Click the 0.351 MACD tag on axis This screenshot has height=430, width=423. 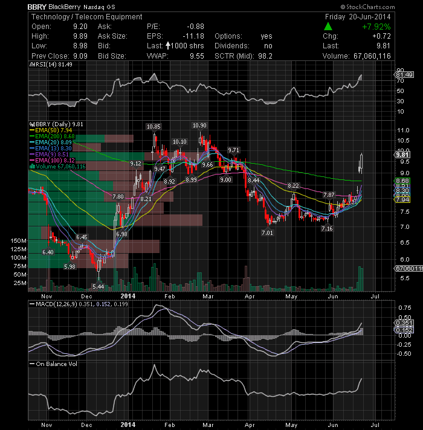(x=404, y=322)
